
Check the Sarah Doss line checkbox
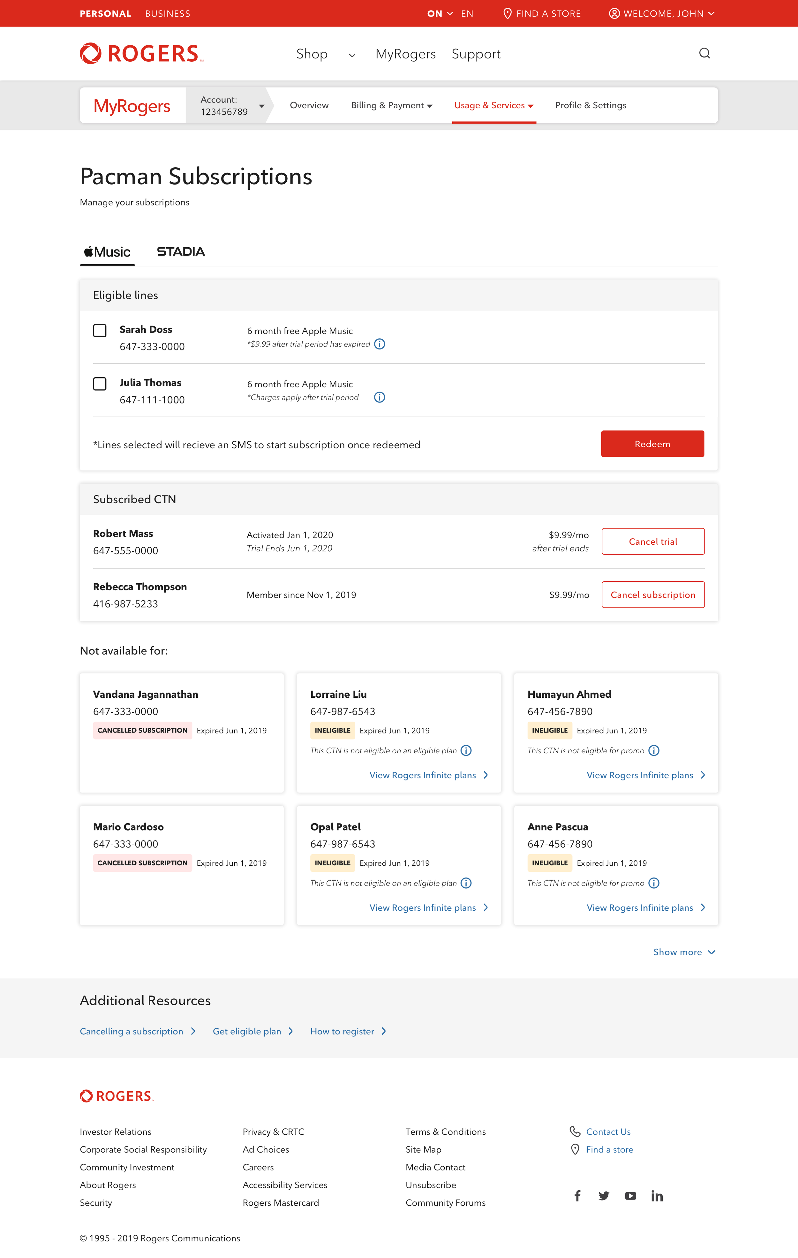pyautogui.click(x=100, y=331)
